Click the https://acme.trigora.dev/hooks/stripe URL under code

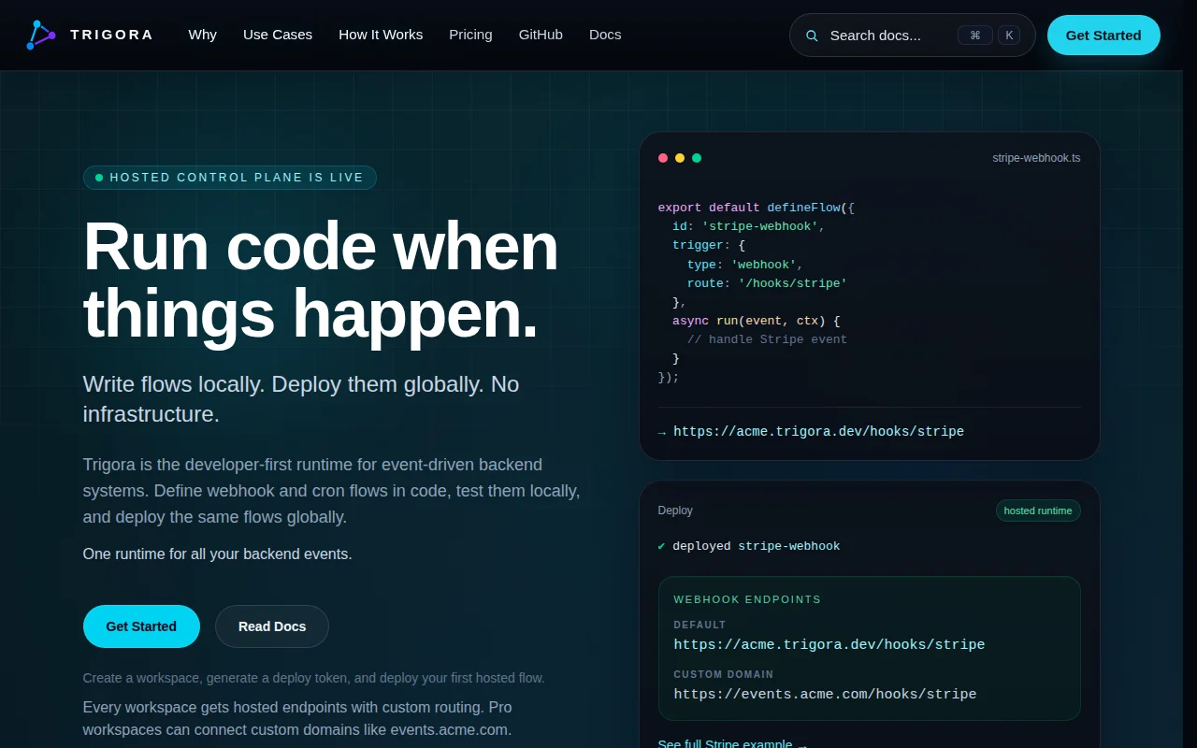818,431
